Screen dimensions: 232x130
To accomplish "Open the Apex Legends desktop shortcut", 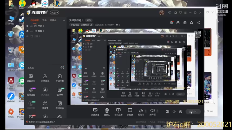I will [x=11, y=83].
